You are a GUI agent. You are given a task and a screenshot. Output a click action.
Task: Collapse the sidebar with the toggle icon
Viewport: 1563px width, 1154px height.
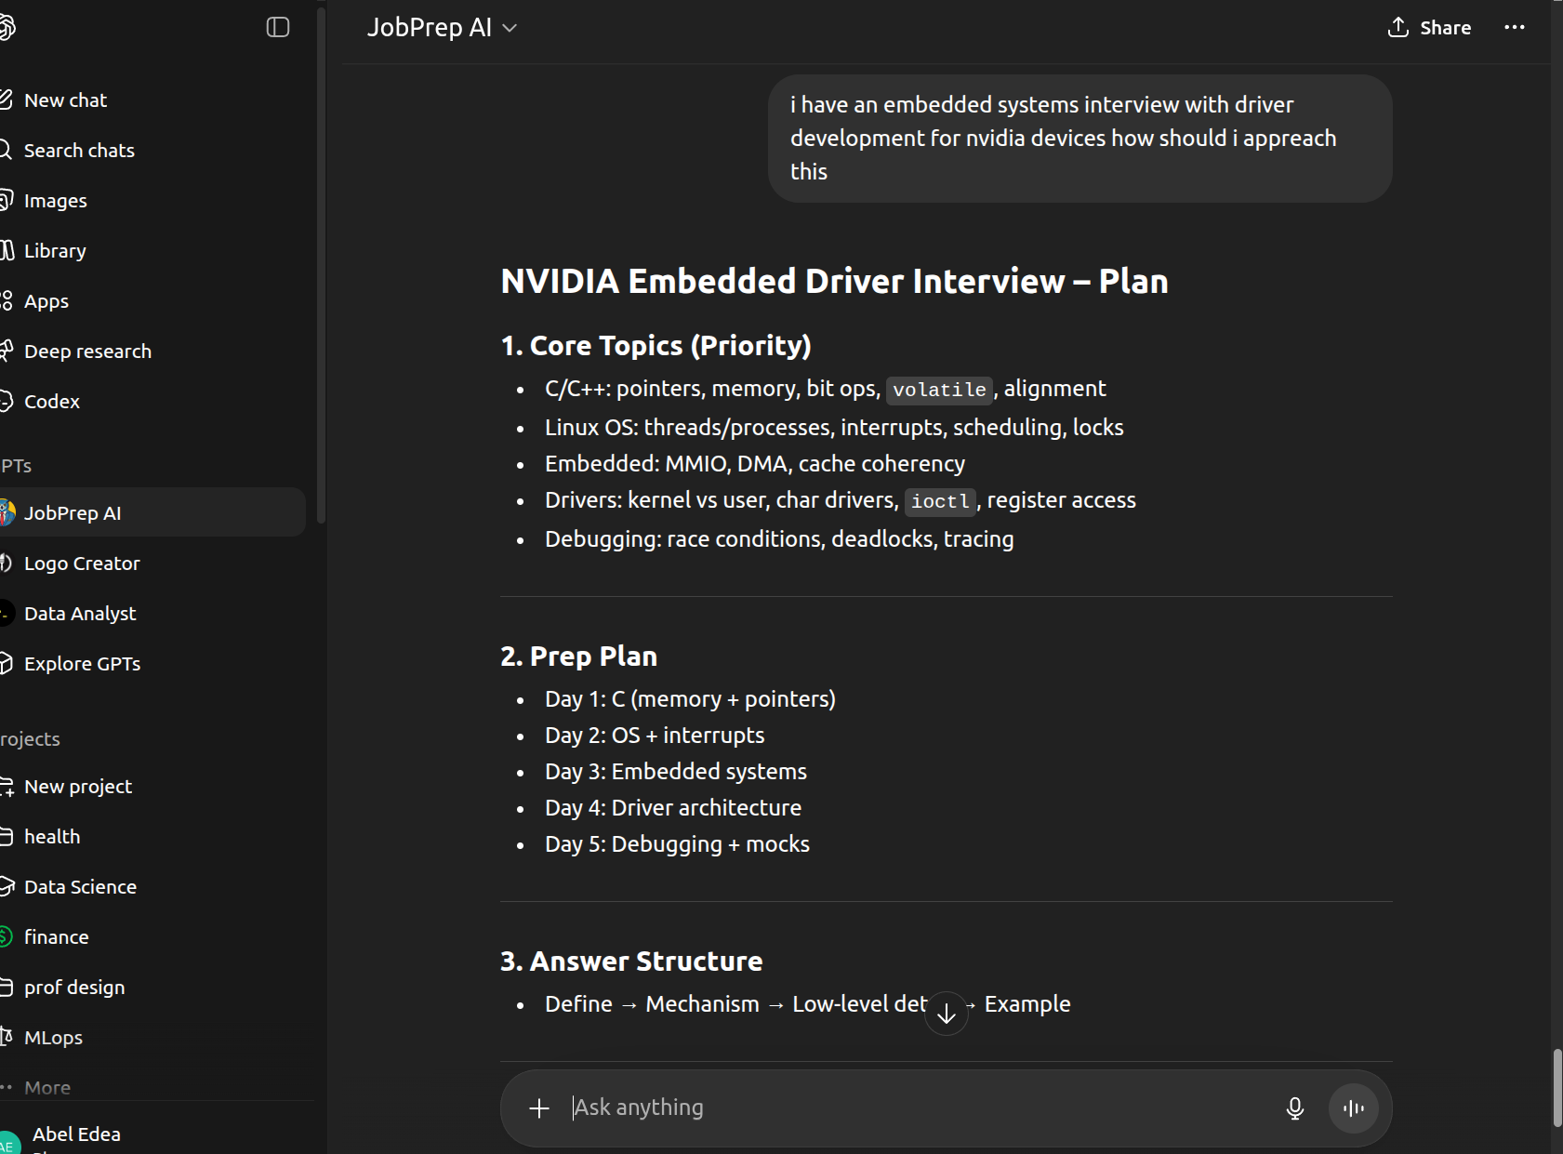pos(278,28)
